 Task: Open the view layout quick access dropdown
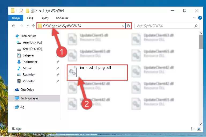(34, 10)
